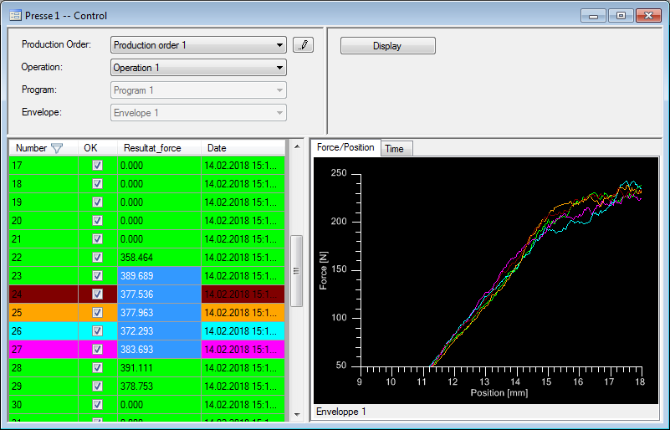Viewport: 670px width, 430px height.
Task: Click the Force/Position chart plot area
Action: pyautogui.click(x=486, y=280)
